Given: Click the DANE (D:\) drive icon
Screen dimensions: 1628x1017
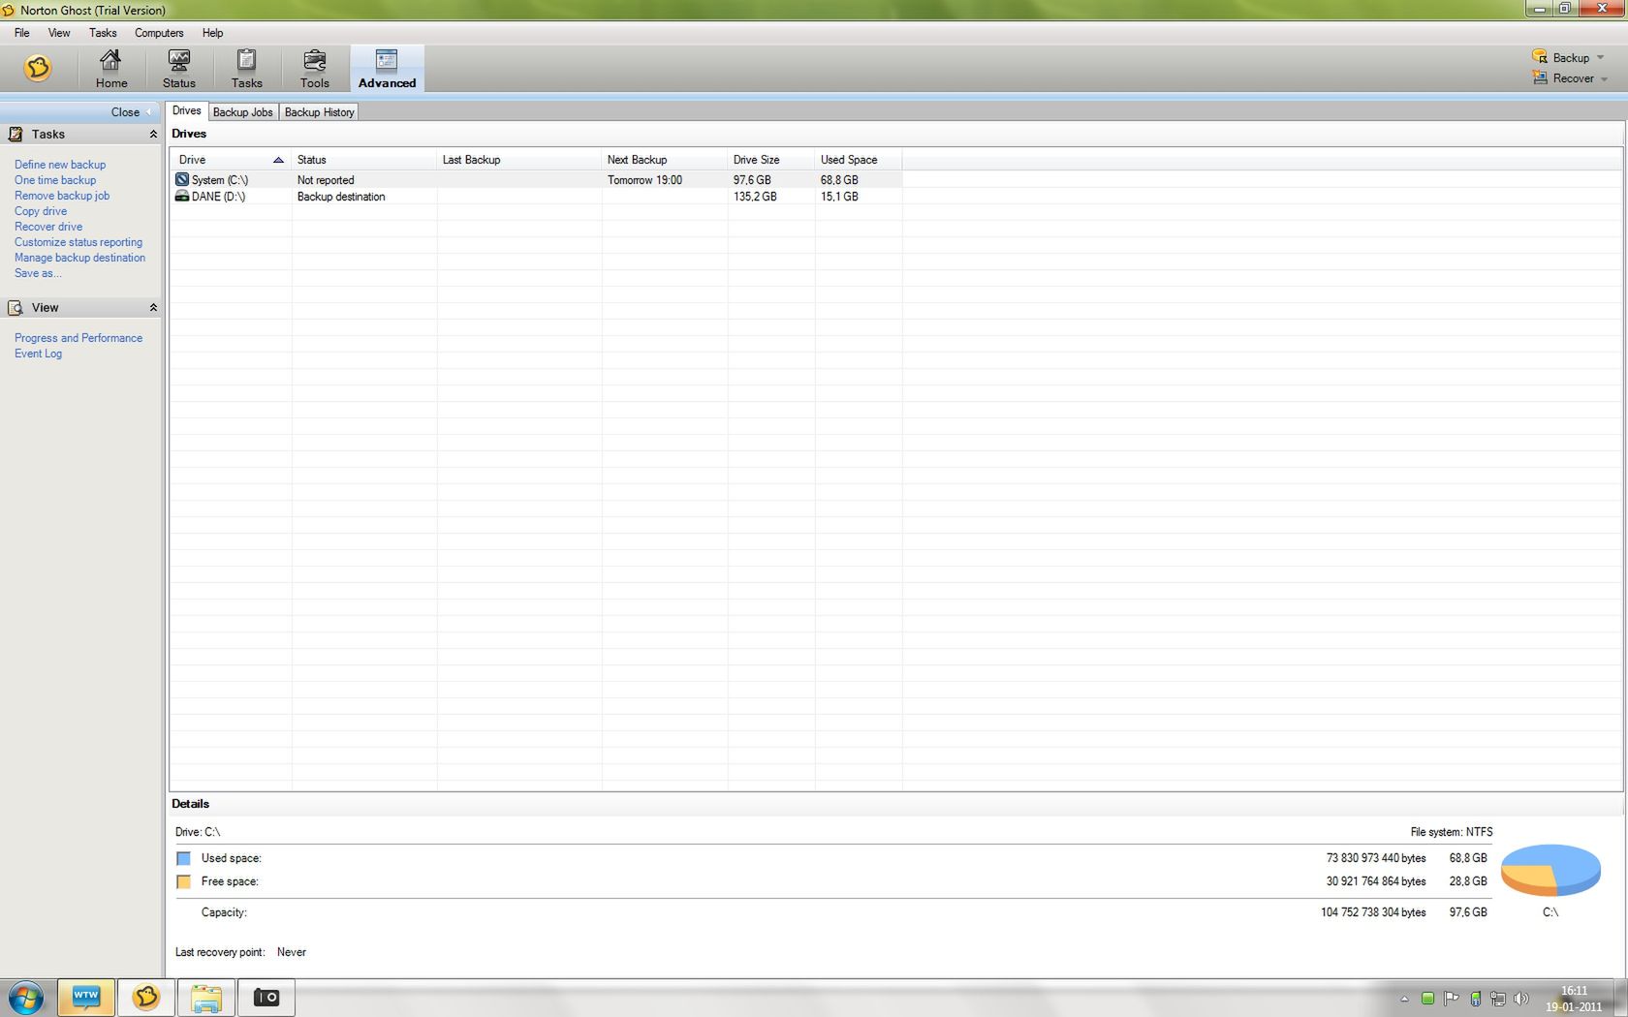Looking at the screenshot, I should click(181, 196).
